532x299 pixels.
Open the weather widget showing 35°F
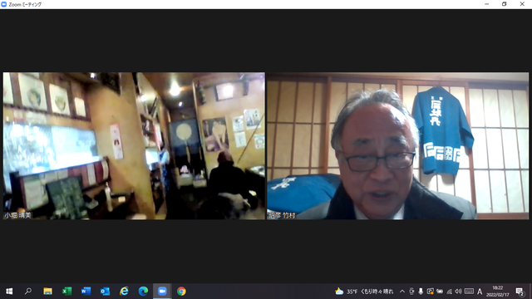pyautogui.click(x=364, y=292)
